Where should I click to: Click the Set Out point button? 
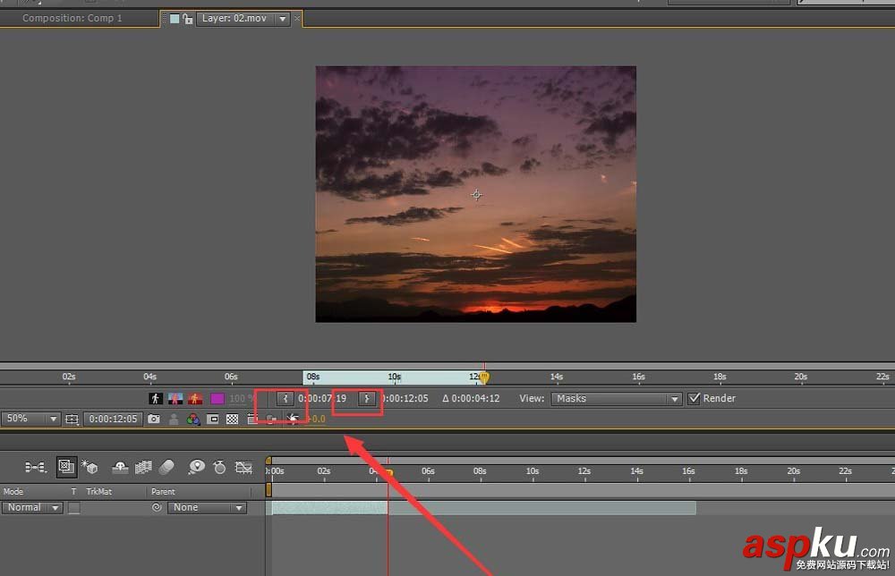pyautogui.click(x=366, y=399)
